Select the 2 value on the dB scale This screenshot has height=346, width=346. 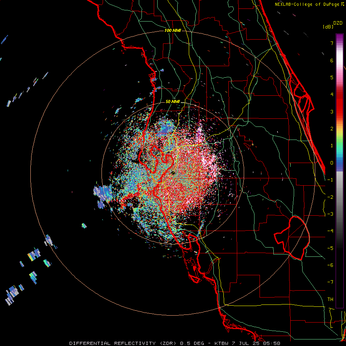point(332,129)
